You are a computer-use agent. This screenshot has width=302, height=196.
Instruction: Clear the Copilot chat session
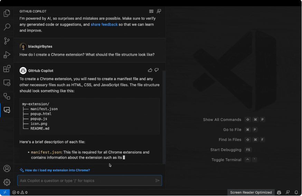coord(151,11)
